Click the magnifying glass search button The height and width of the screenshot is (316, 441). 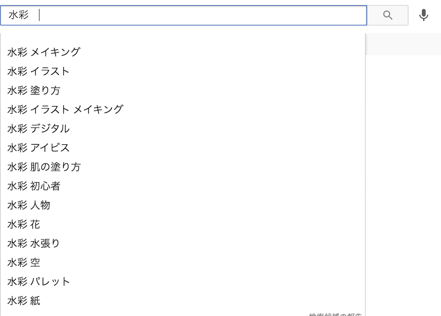click(388, 15)
